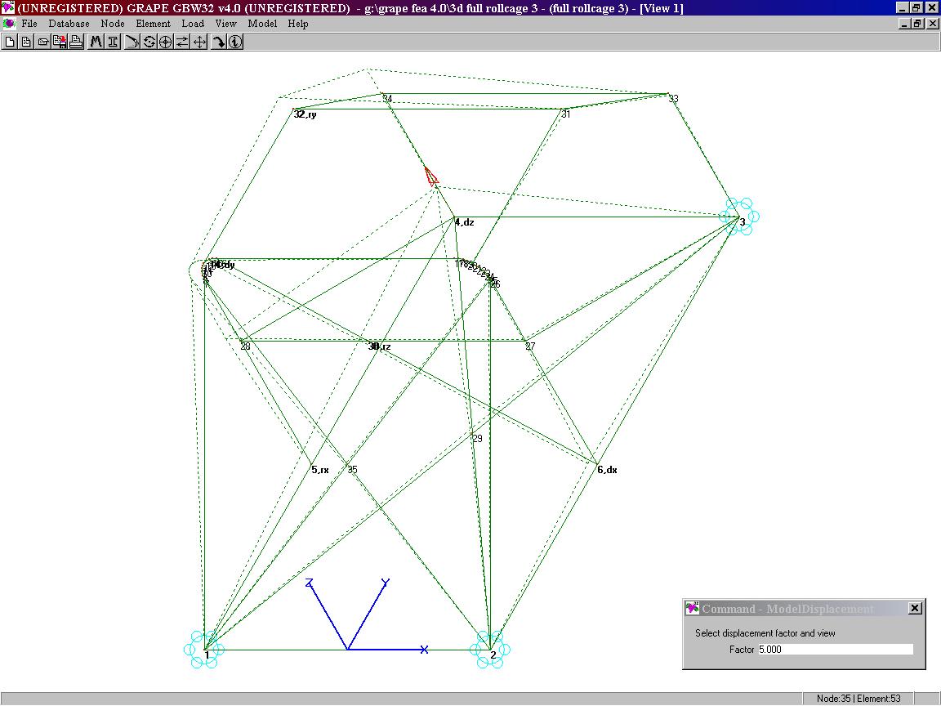Click the New file toolbar icon

coord(10,42)
